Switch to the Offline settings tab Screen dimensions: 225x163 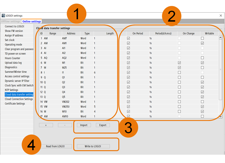pos(11,22)
